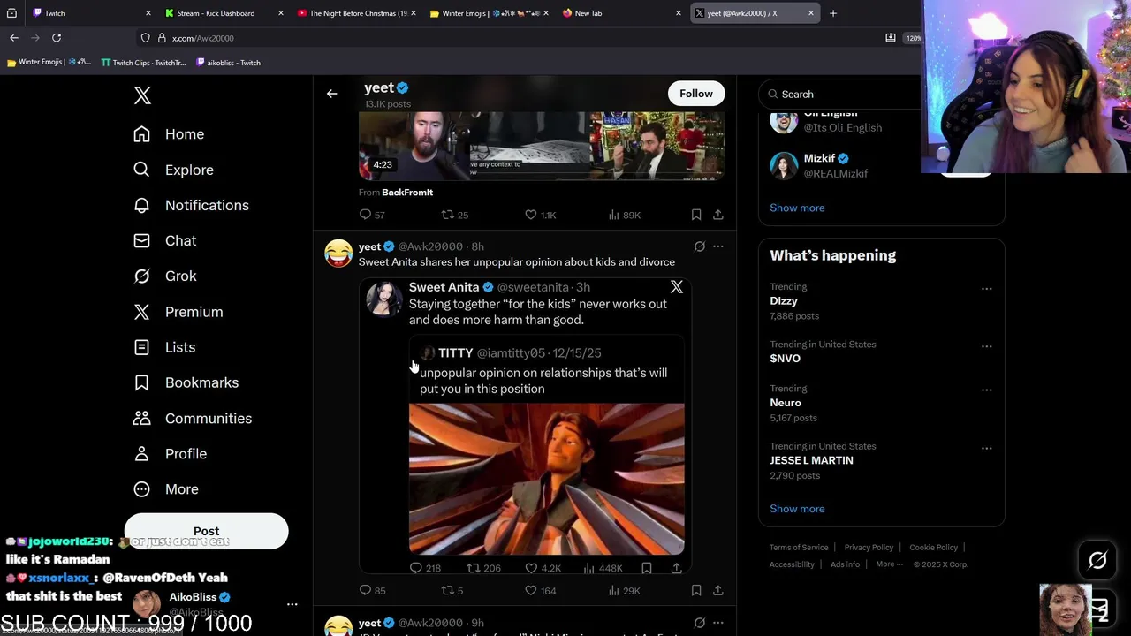The width and height of the screenshot is (1131, 636).
Task: Open Notifications in X sidebar
Action: point(191,205)
